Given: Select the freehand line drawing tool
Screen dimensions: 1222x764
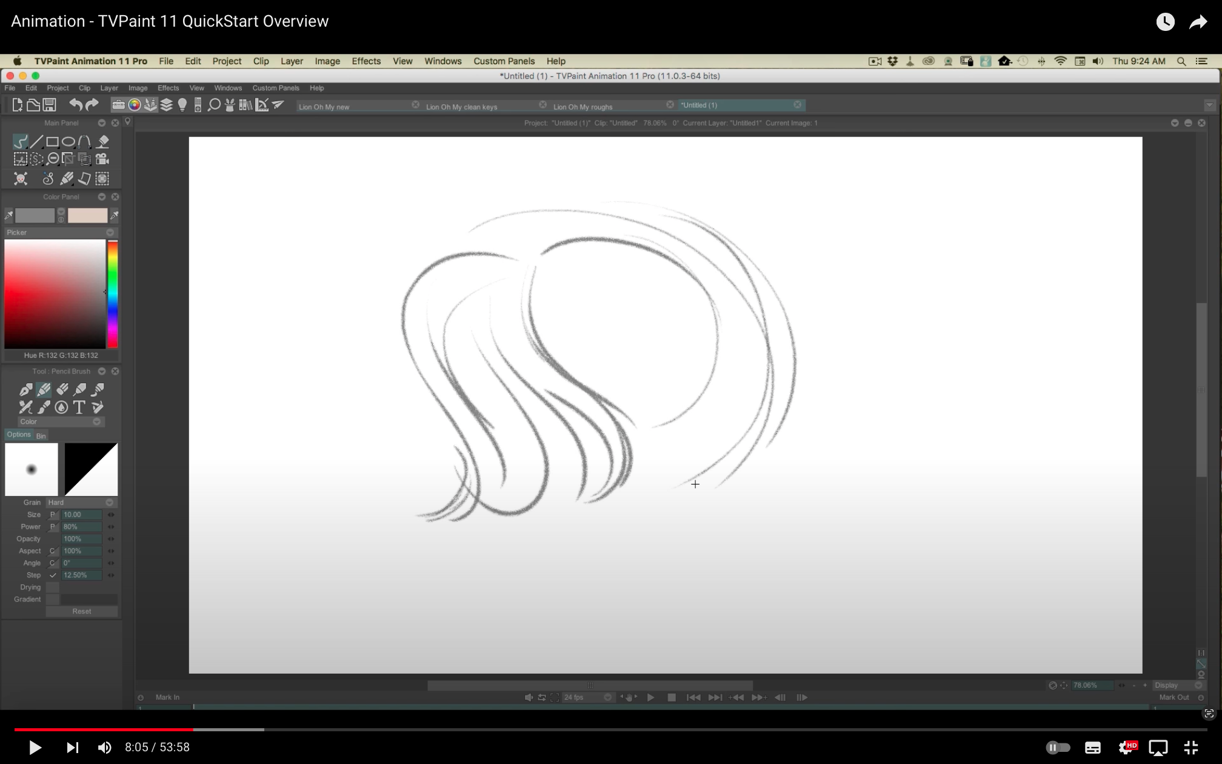Looking at the screenshot, I should click(x=20, y=142).
